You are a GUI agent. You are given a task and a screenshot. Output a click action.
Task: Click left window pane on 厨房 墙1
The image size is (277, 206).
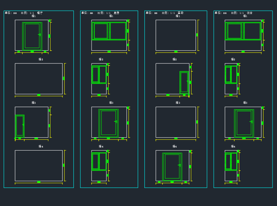point(101,31)
